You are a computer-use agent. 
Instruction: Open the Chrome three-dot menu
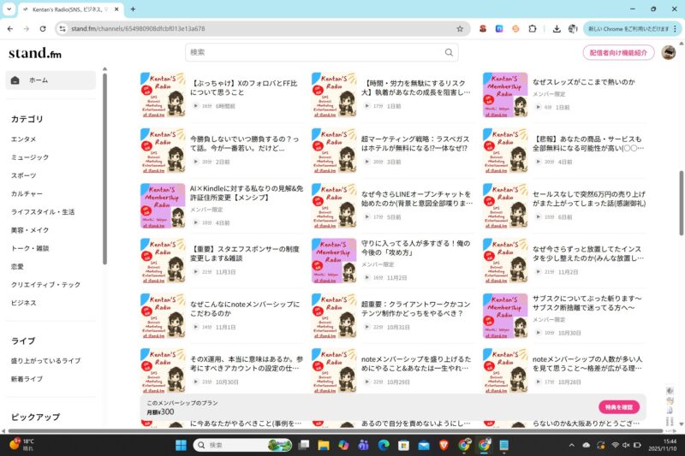(674, 28)
